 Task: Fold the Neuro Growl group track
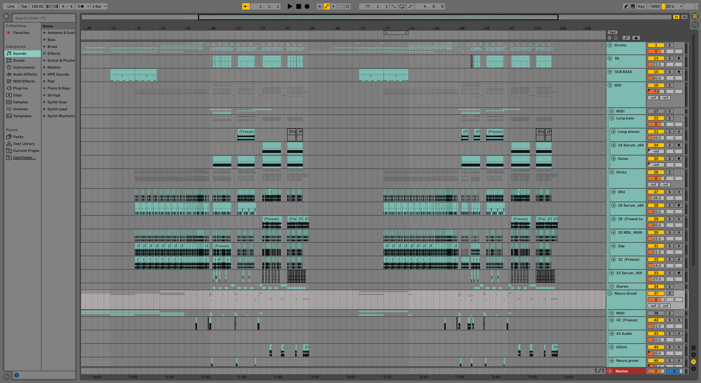point(610,293)
